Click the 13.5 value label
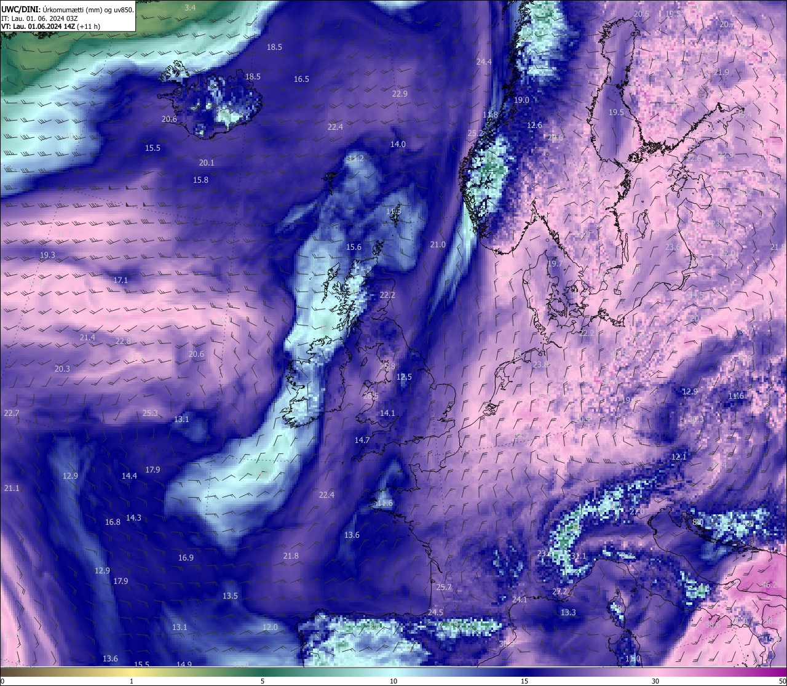This screenshot has height=686, width=787. [x=230, y=596]
